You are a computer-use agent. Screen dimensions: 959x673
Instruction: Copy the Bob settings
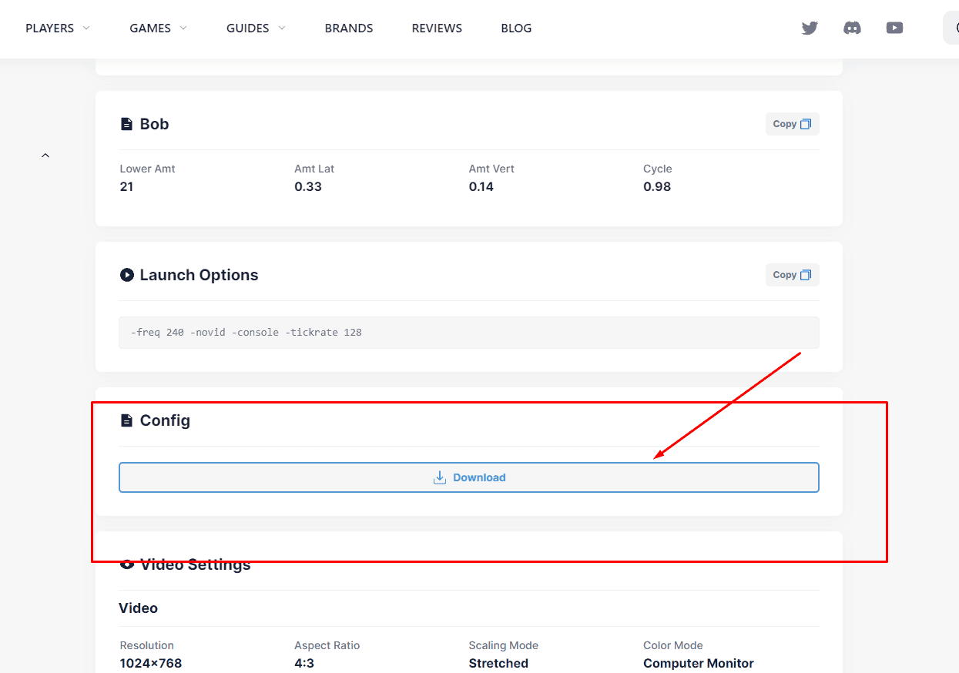(x=792, y=124)
